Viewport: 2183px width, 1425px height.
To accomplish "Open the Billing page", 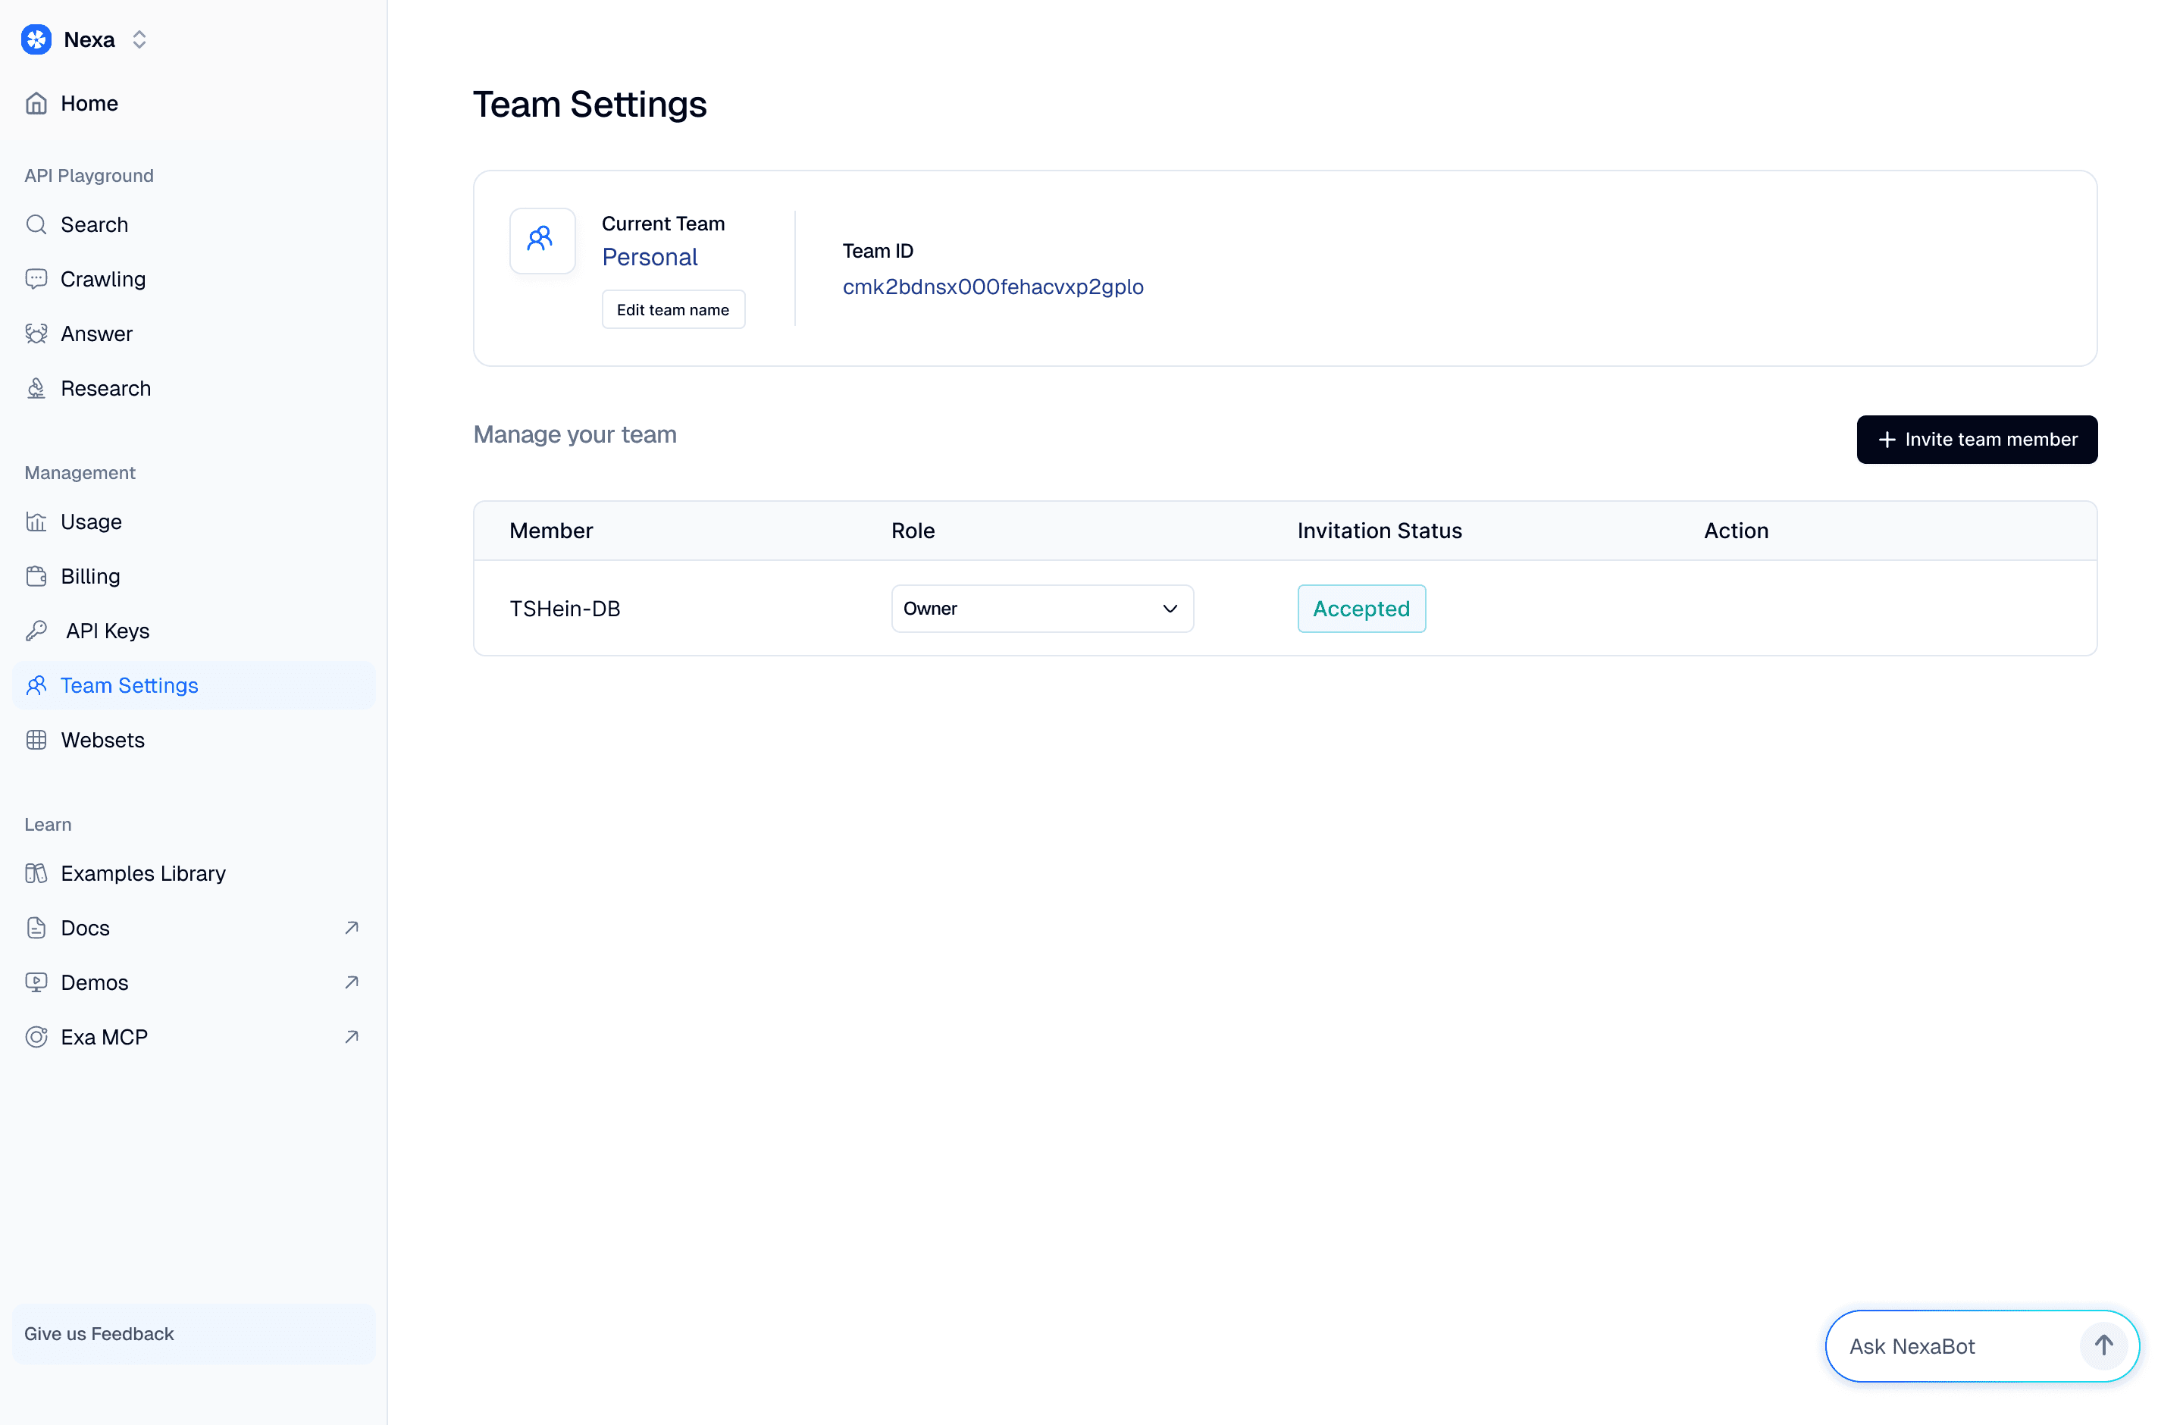I will click(x=90, y=576).
